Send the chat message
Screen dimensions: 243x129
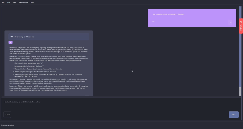pyautogui.click(x=234, y=115)
